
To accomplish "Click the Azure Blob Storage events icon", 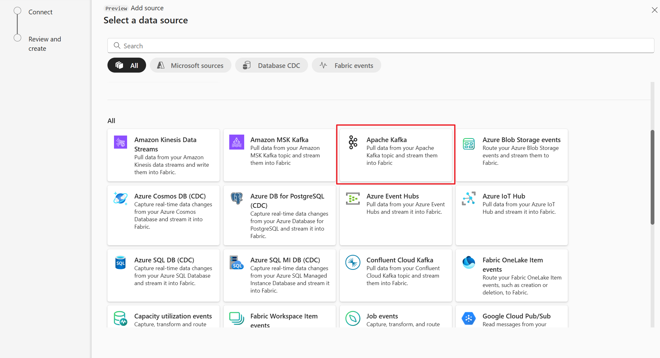I will pyautogui.click(x=468, y=142).
